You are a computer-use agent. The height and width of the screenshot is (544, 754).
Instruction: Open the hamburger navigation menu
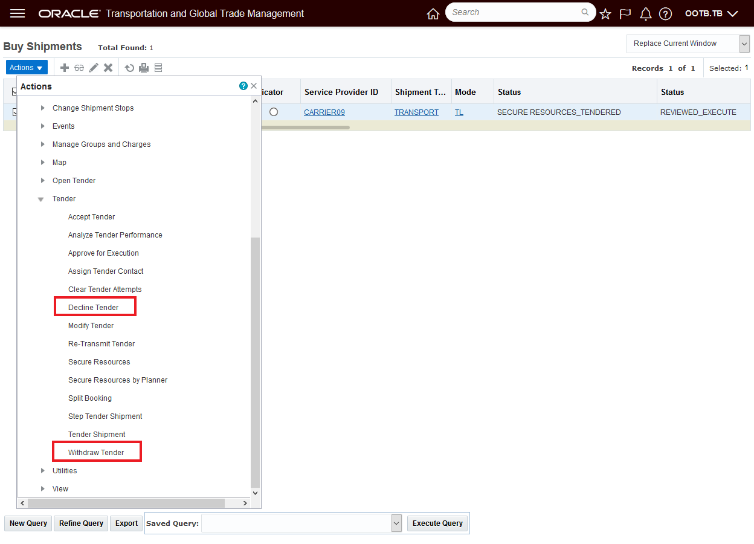(x=18, y=13)
